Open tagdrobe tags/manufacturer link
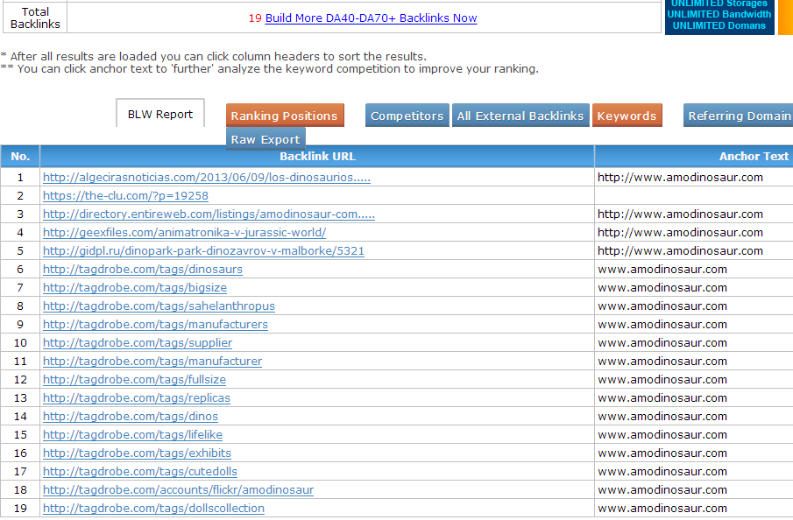 152,361
